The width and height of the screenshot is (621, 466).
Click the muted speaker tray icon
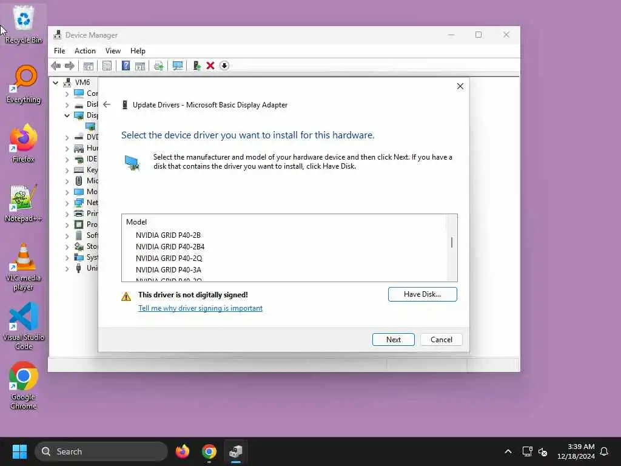click(543, 451)
